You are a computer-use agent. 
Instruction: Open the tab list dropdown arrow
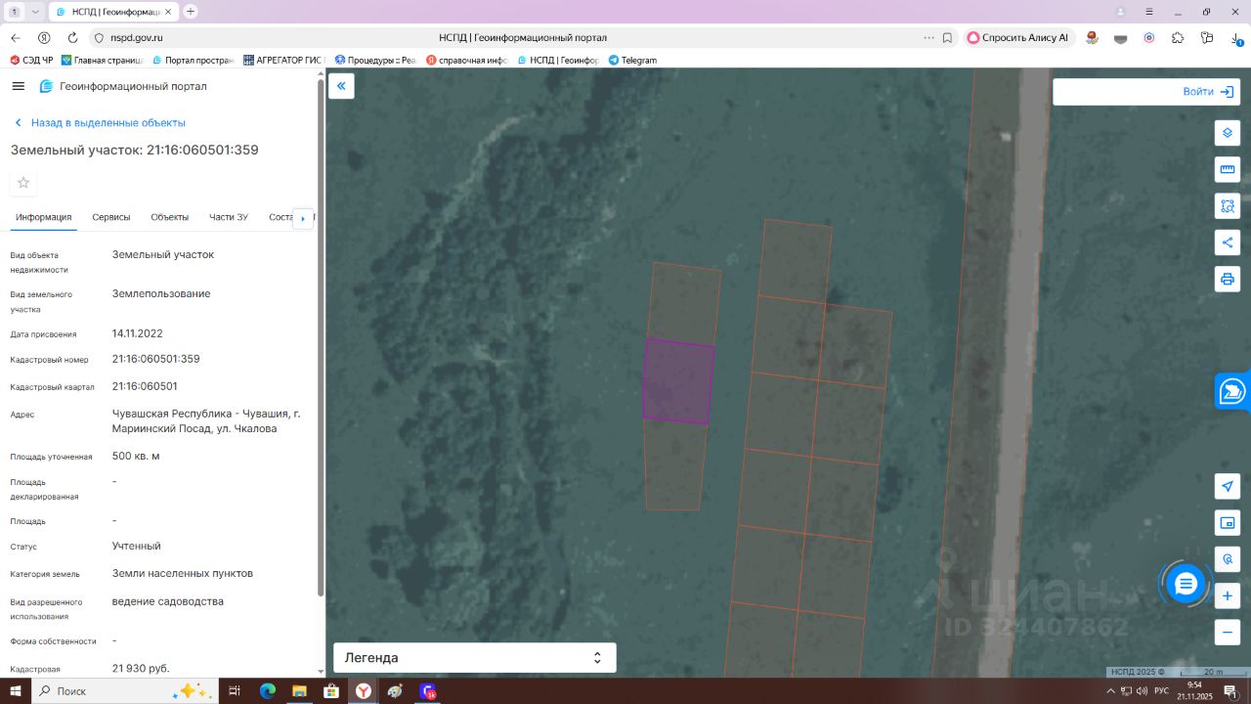tap(35, 12)
